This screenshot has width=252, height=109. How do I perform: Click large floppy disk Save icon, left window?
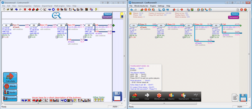[117, 96]
